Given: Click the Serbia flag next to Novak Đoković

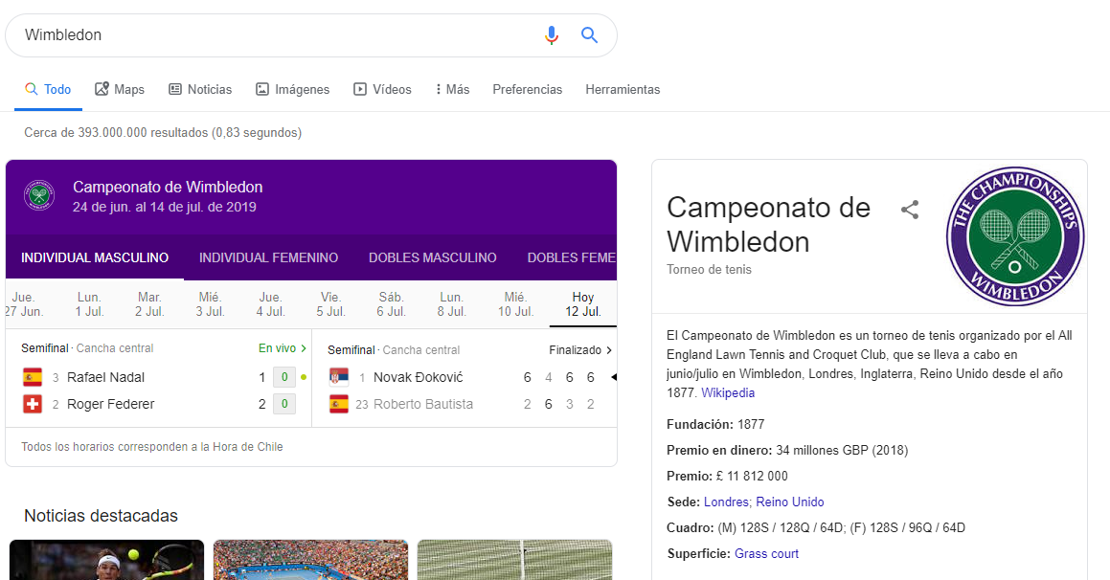Looking at the screenshot, I should pos(339,377).
